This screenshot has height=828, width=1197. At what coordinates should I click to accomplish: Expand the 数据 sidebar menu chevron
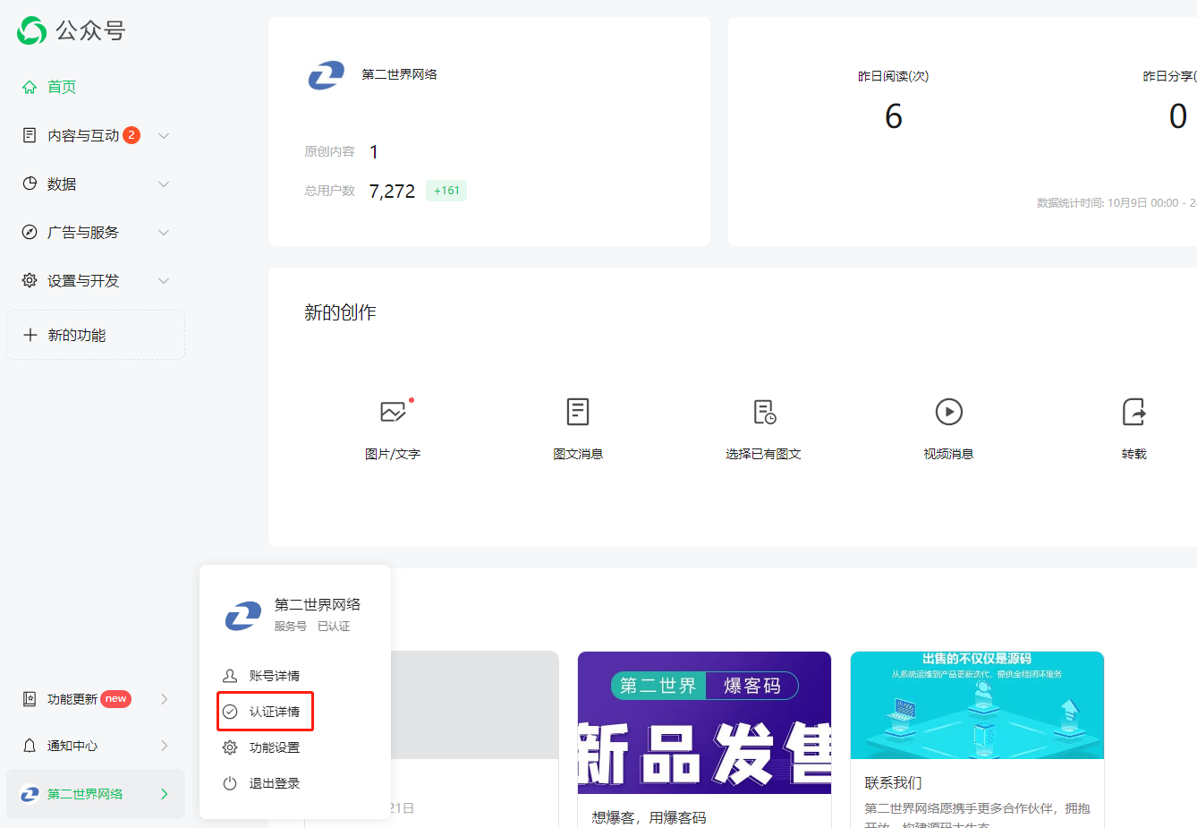tap(164, 184)
